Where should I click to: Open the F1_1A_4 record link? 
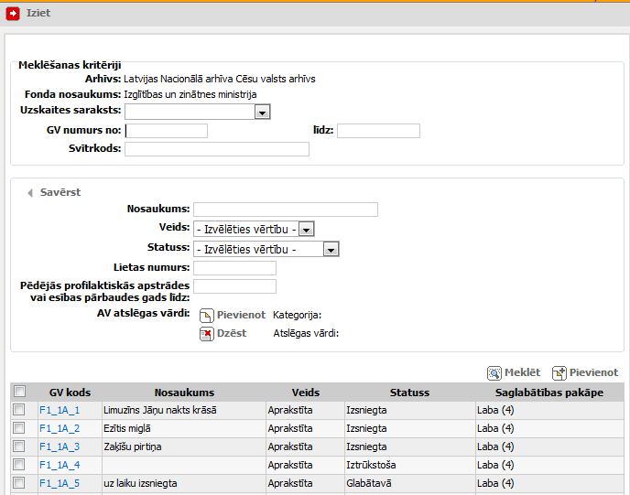click(60, 466)
